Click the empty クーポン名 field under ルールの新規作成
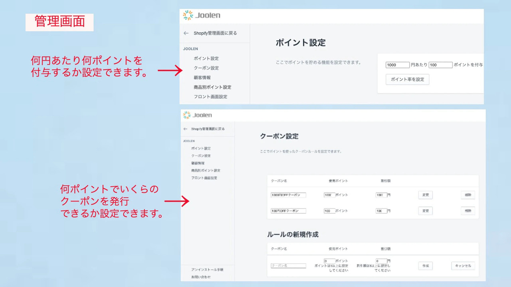Image resolution: width=511 pixels, height=287 pixels. (289, 265)
